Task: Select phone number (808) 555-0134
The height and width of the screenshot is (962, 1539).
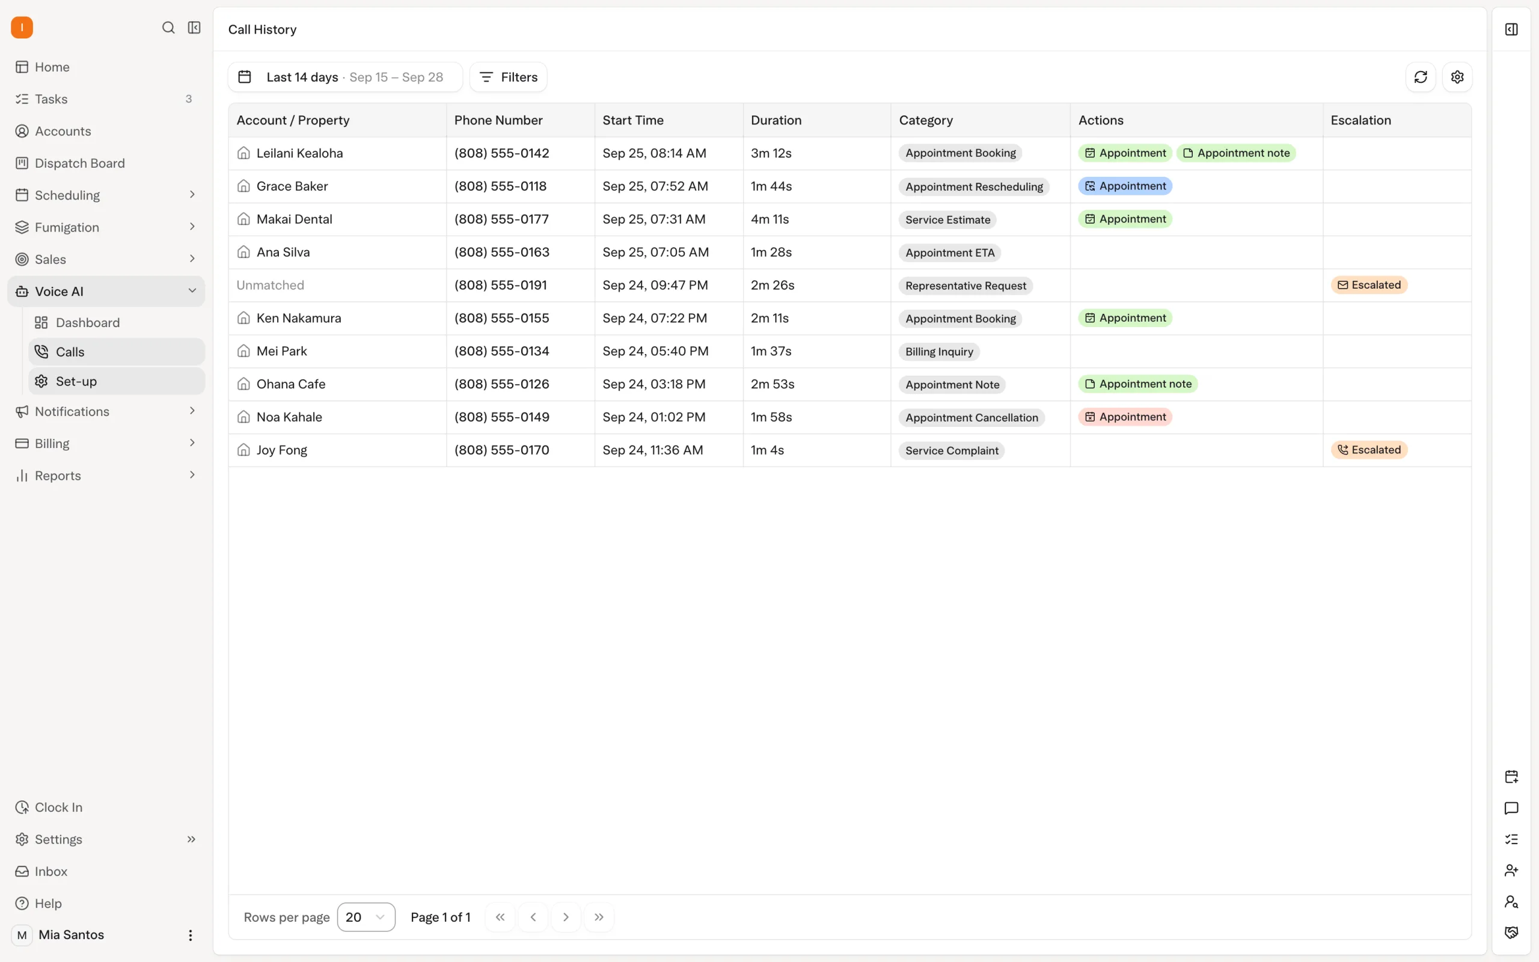Action: click(502, 351)
